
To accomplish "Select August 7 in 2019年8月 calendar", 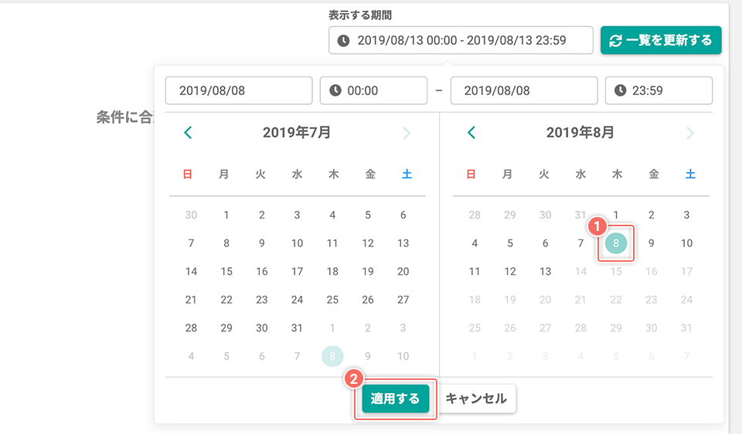I will point(580,243).
